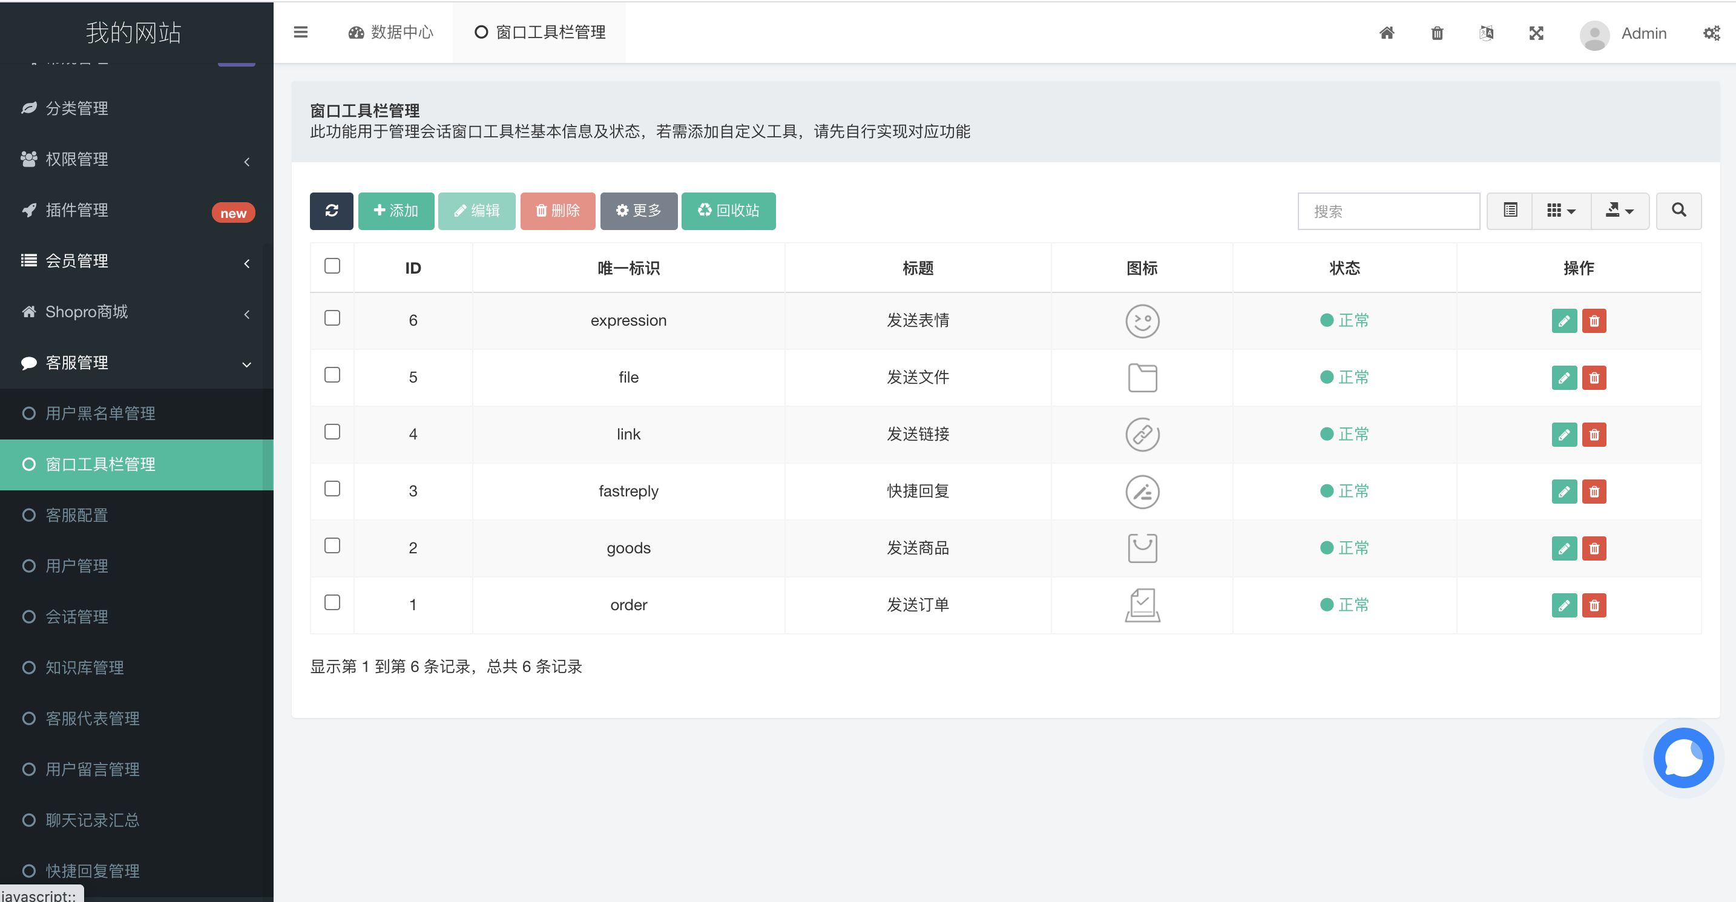Switch to the 数据中心 tab

(x=391, y=32)
